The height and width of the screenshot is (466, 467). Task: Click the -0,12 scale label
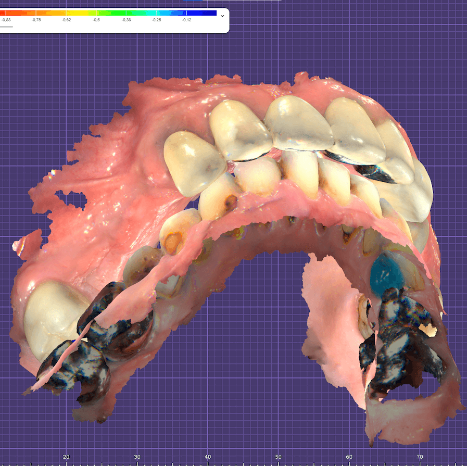[x=186, y=20]
